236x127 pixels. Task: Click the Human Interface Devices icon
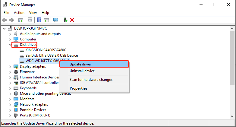16,78
